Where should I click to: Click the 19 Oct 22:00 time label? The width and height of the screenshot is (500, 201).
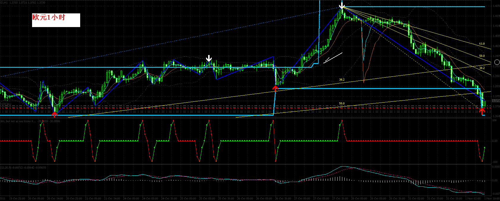pyautogui.click(x=17, y=198)
